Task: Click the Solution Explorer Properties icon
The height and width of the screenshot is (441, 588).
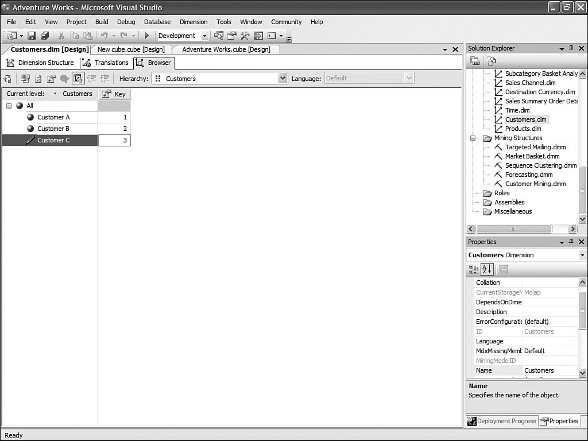Action: (x=475, y=61)
